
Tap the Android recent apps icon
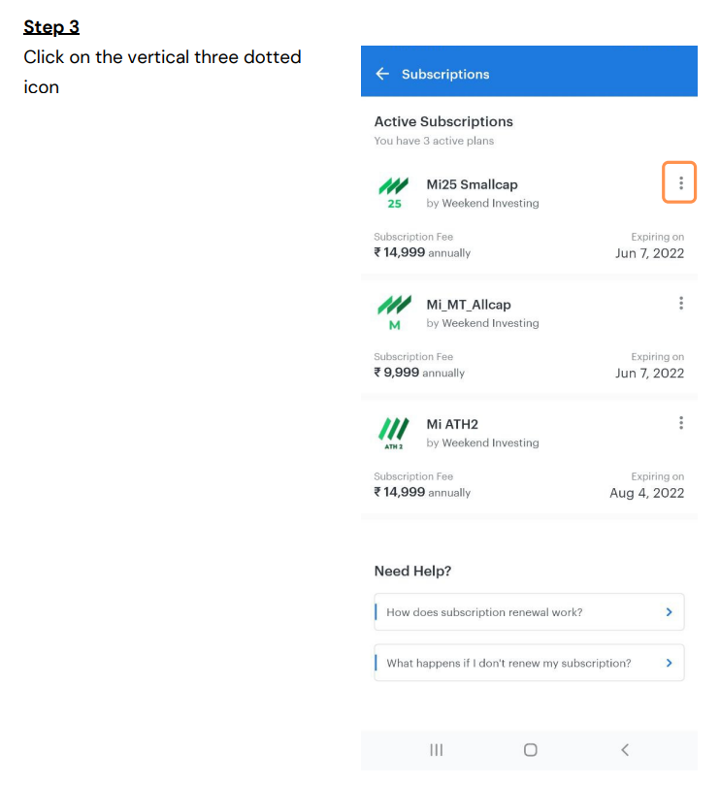coord(436,749)
